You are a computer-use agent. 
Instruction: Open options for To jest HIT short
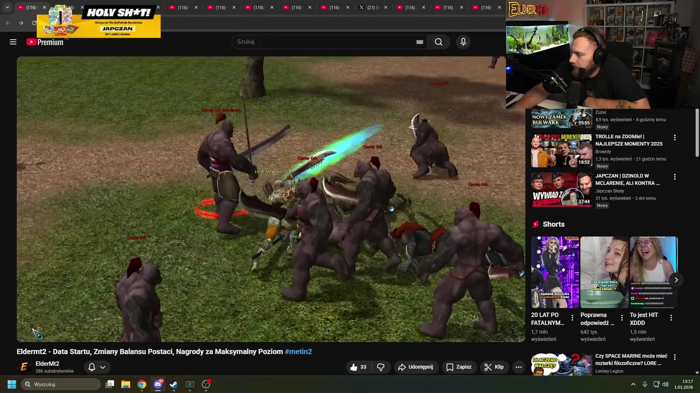click(x=671, y=318)
